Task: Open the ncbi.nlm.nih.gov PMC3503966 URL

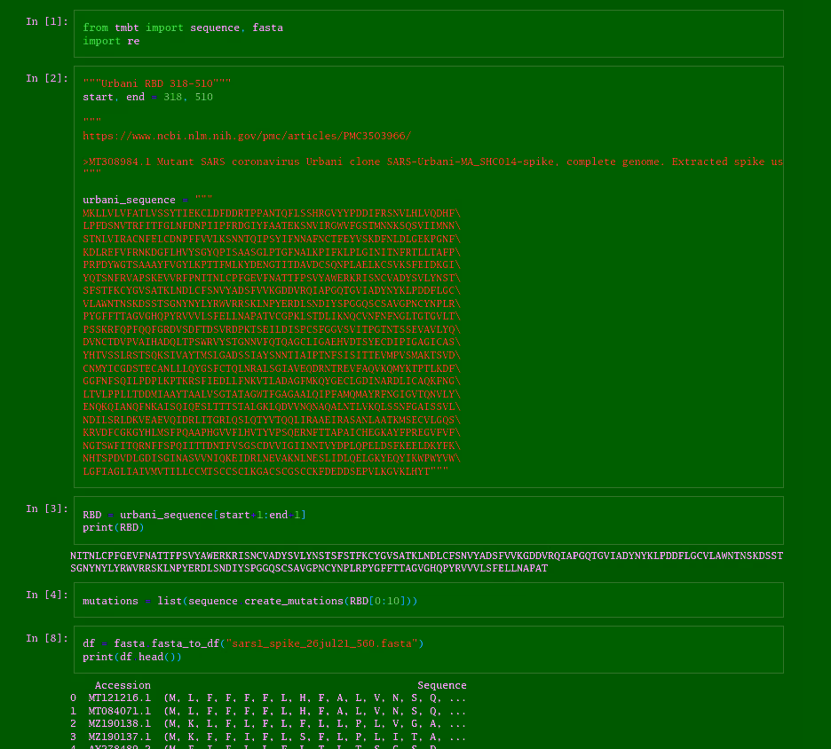Action: point(247,136)
